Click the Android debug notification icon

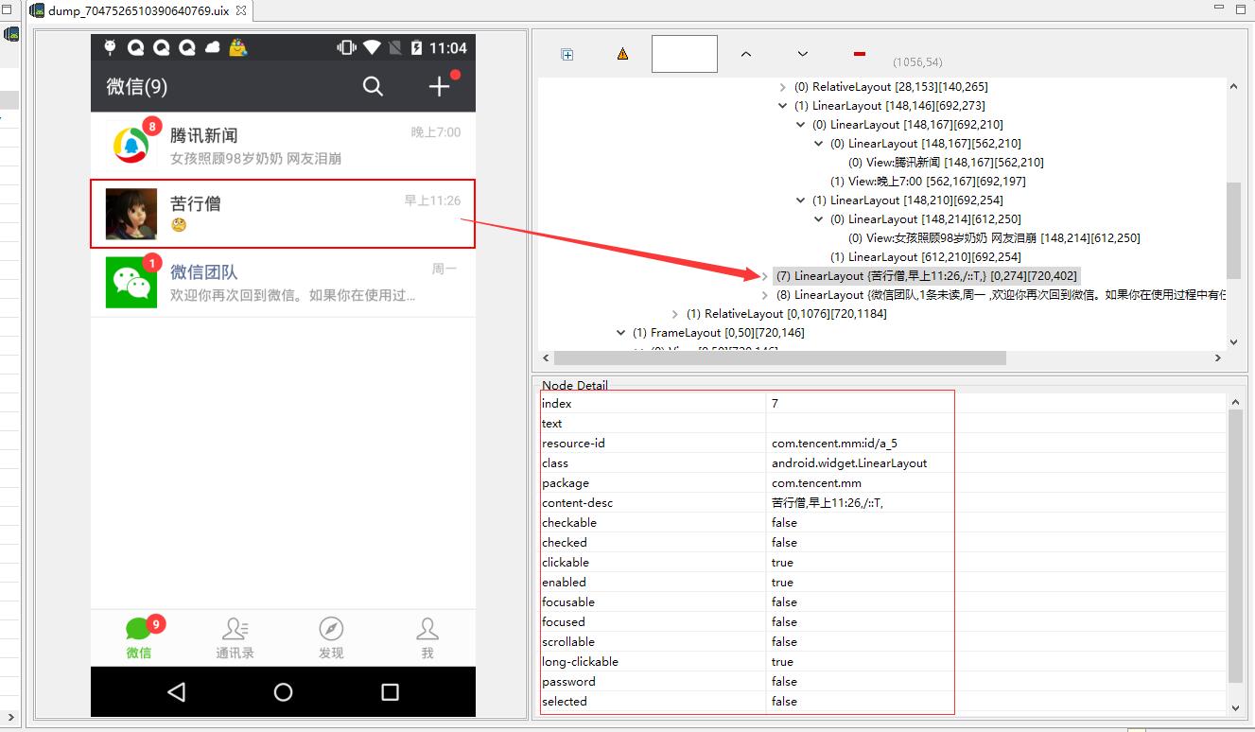pos(112,46)
